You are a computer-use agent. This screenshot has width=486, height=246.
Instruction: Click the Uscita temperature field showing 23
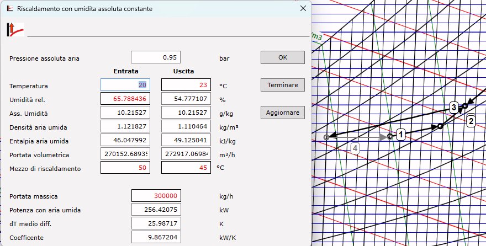[x=186, y=85]
